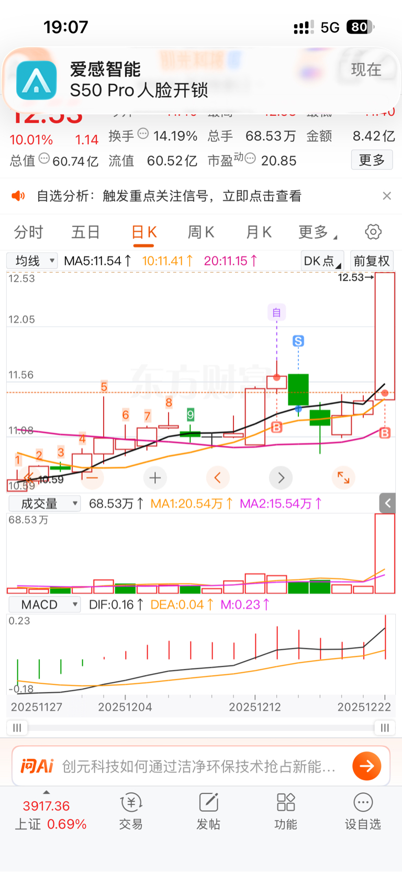The width and height of the screenshot is (402, 872).
Task: Tap the Aqara app icon in notification
Action: pyautogui.click(x=37, y=80)
